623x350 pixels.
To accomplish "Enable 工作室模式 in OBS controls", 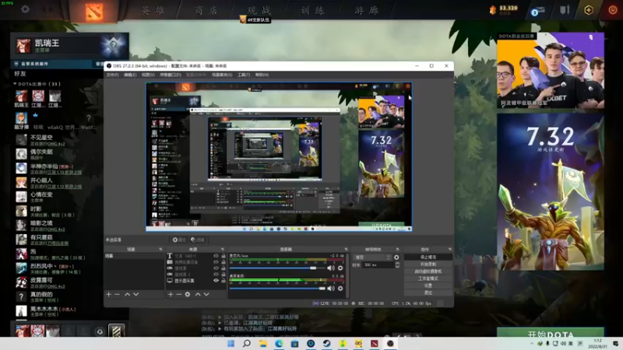I will [x=428, y=278].
